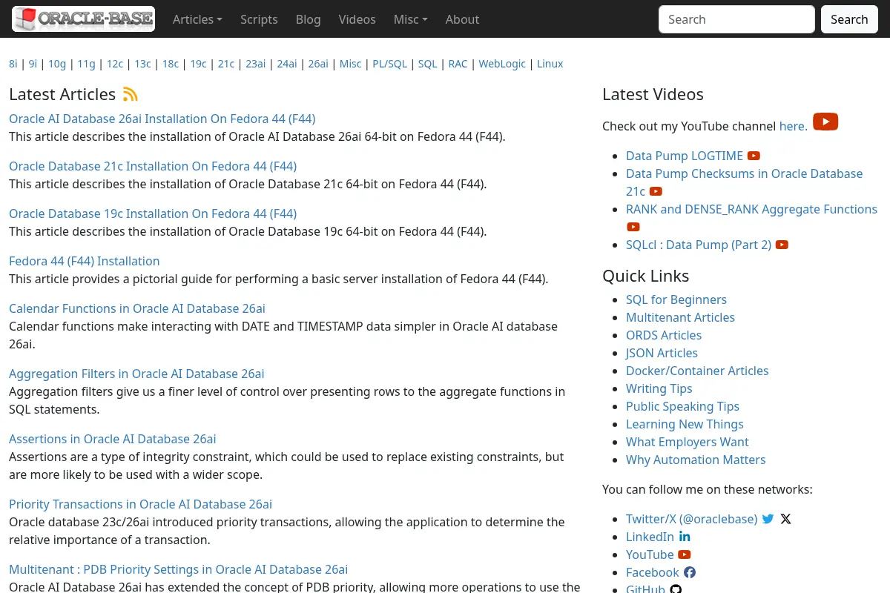The width and height of the screenshot is (890, 593).
Task: Open the SQL category link
Action: [427, 64]
